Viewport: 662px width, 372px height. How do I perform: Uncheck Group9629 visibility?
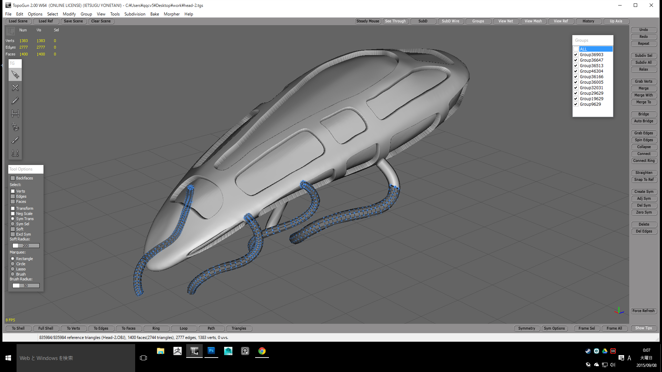(x=576, y=104)
